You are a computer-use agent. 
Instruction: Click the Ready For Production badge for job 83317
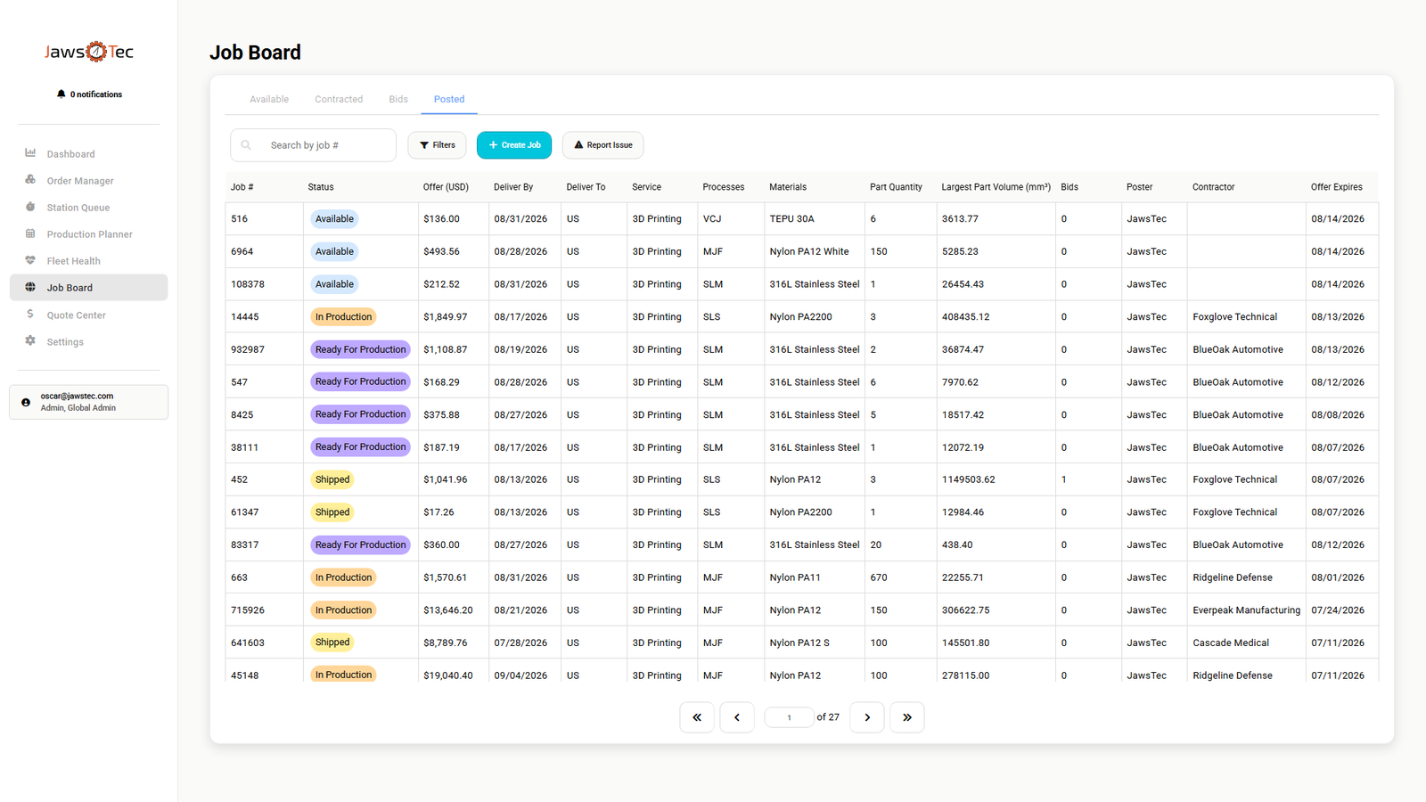(360, 544)
